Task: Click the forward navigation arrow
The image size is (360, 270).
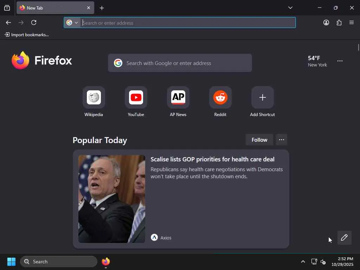Action: coord(21,22)
